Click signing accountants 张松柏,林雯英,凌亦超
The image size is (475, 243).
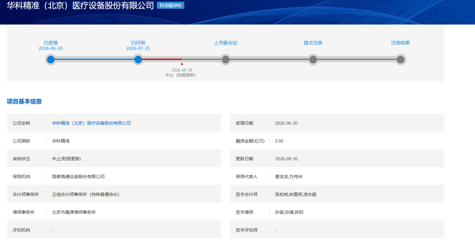(296, 195)
